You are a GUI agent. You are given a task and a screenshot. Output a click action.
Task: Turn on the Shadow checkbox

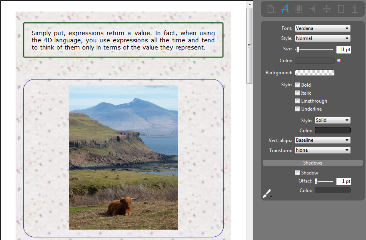[297, 173]
